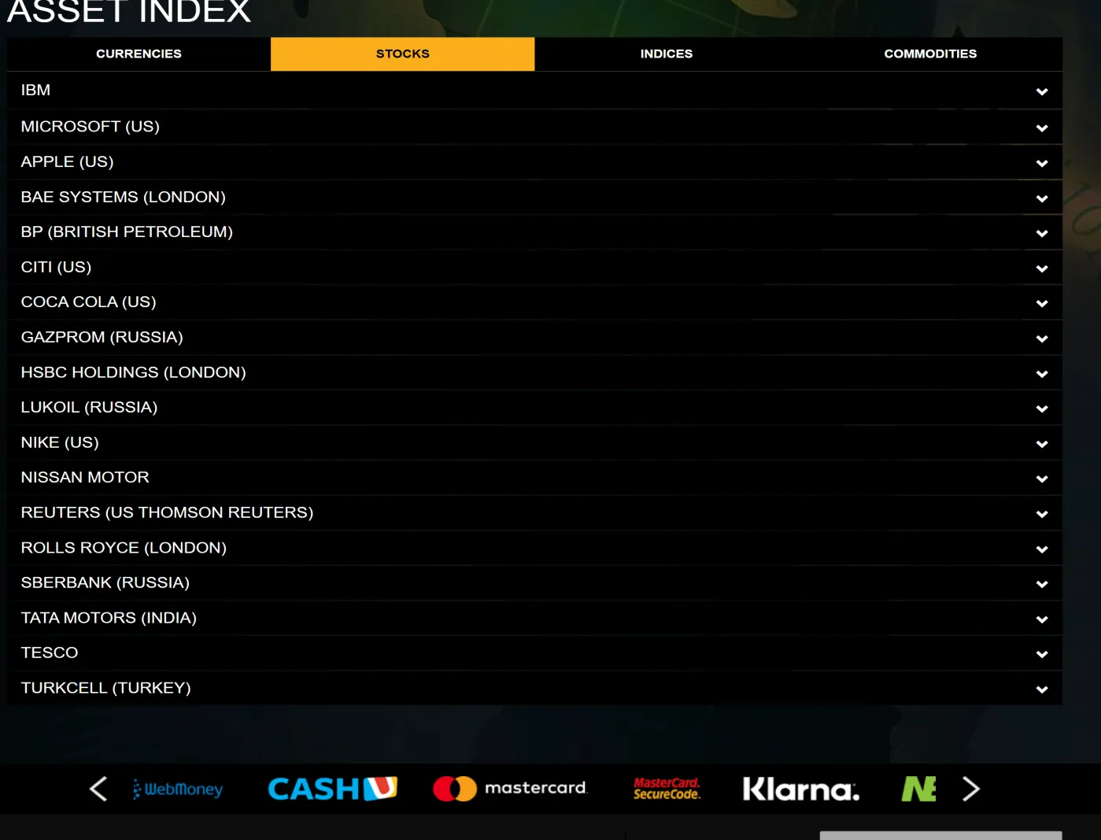Click the NIKE (US) label
This screenshot has width=1101, height=840.
[x=60, y=442]
